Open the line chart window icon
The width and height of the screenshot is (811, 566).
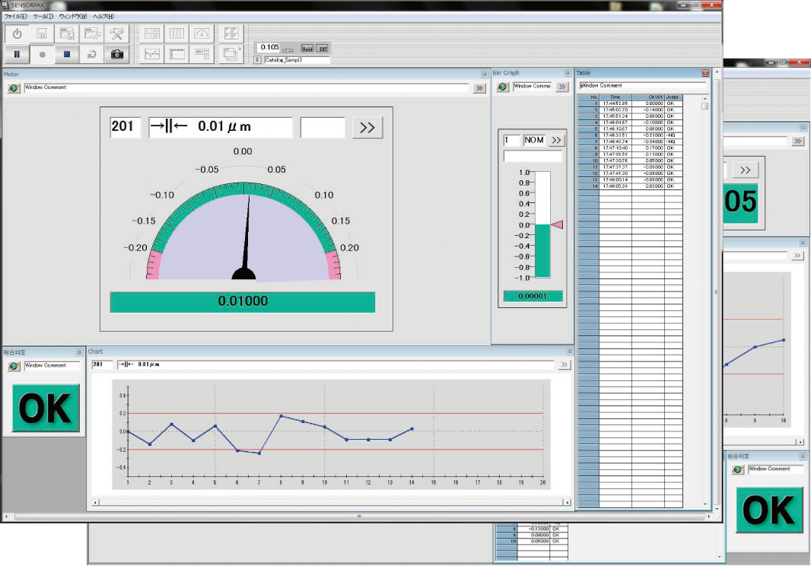click(151, 54)
